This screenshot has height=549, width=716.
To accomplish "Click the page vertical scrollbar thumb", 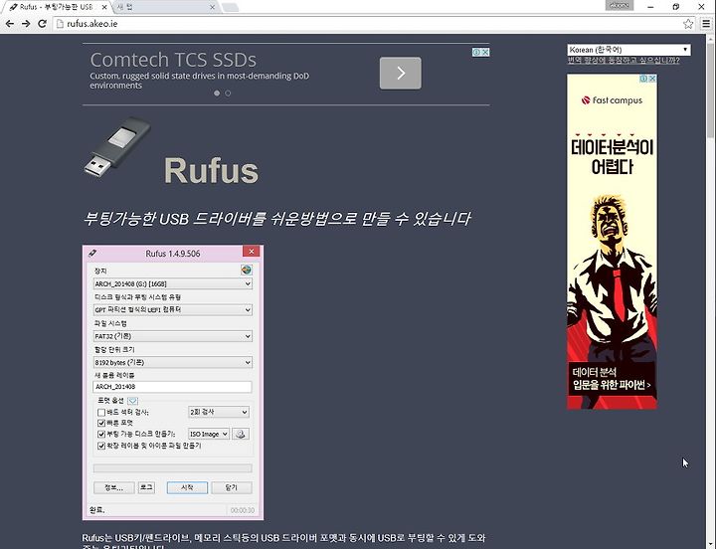I will tap(710, 90).
